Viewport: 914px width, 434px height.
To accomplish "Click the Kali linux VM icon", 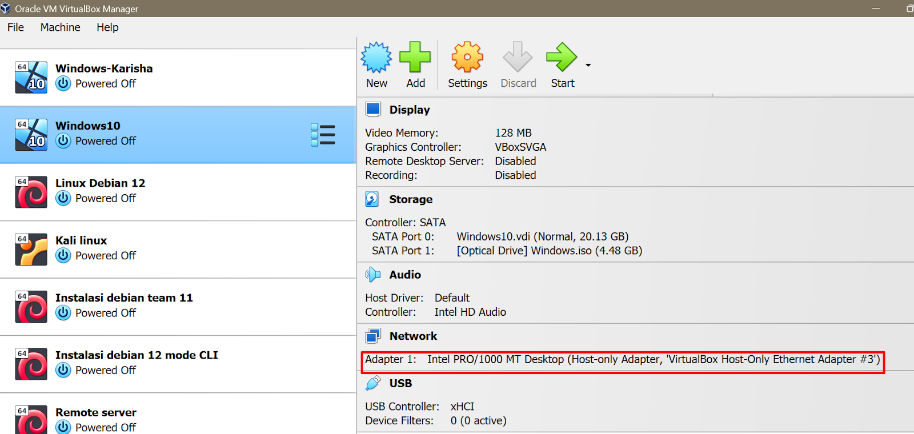I will [x=31, y=250].
